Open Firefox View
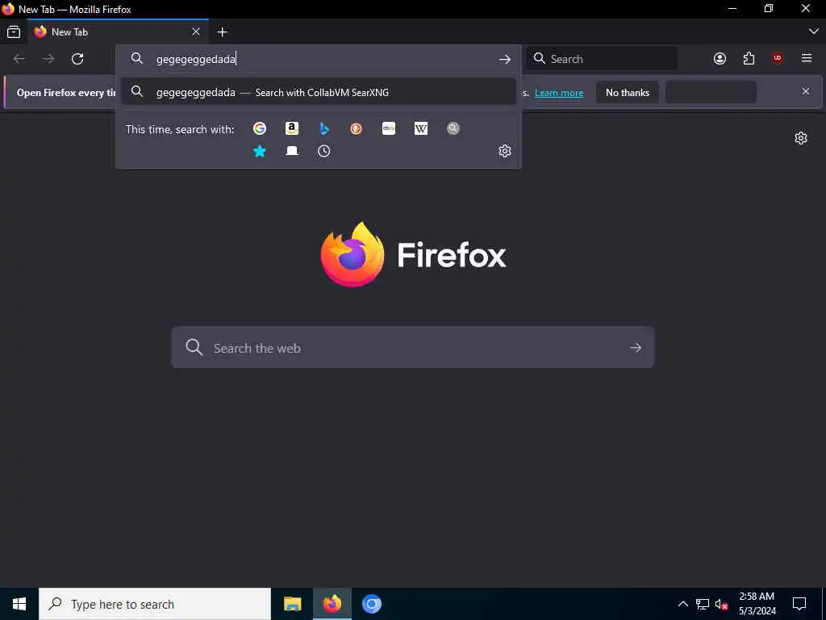 pyautogui.click(x=14, y=32)
